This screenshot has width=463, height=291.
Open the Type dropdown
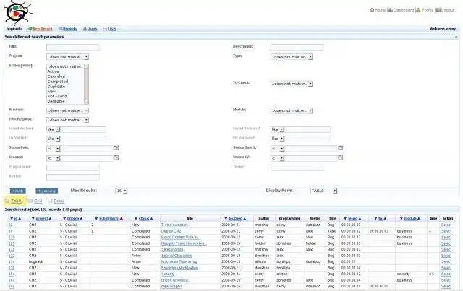click(x=292, y=56)
